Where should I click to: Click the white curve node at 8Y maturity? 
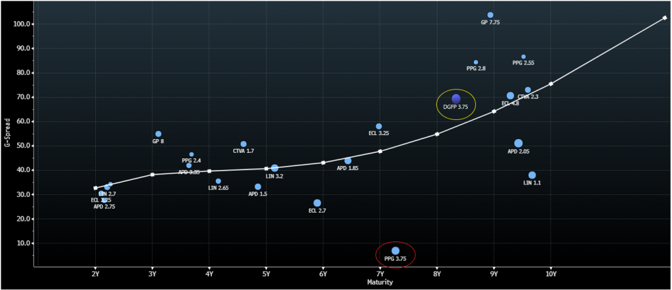(437, 134)
